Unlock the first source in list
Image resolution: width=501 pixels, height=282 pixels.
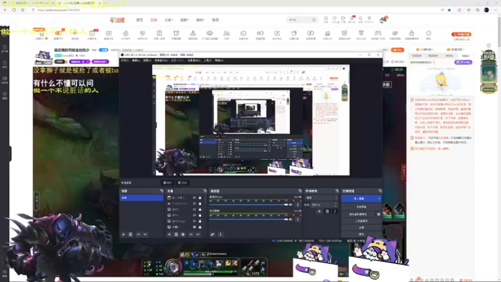tap(200, 197)
